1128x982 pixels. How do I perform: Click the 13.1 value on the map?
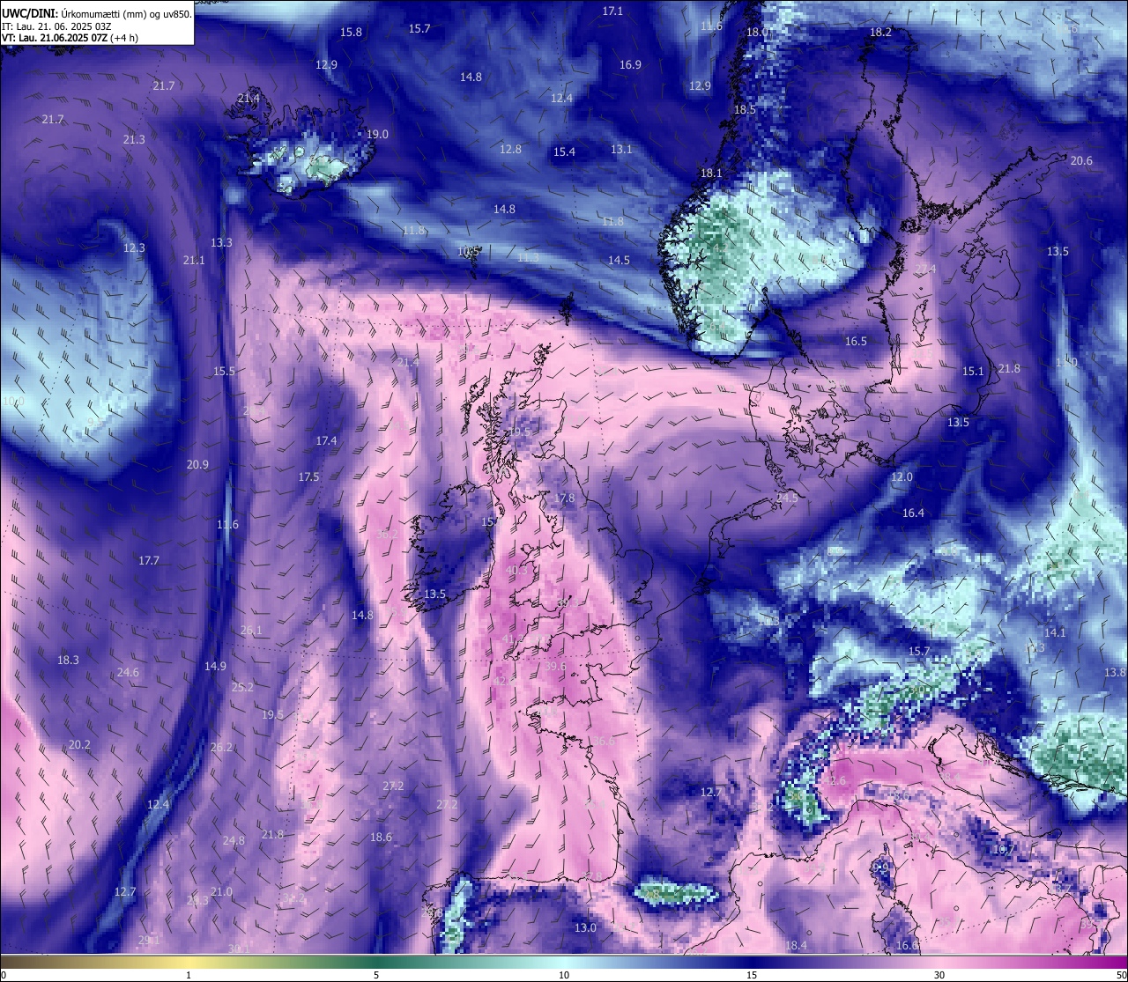click(621, 150)
